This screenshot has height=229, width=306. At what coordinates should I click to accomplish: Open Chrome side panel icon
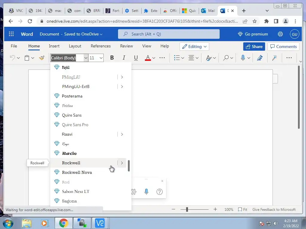click(276, 21)
